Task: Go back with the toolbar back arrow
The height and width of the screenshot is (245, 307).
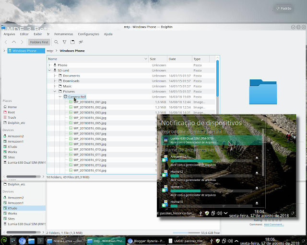Action: [6, 42]
